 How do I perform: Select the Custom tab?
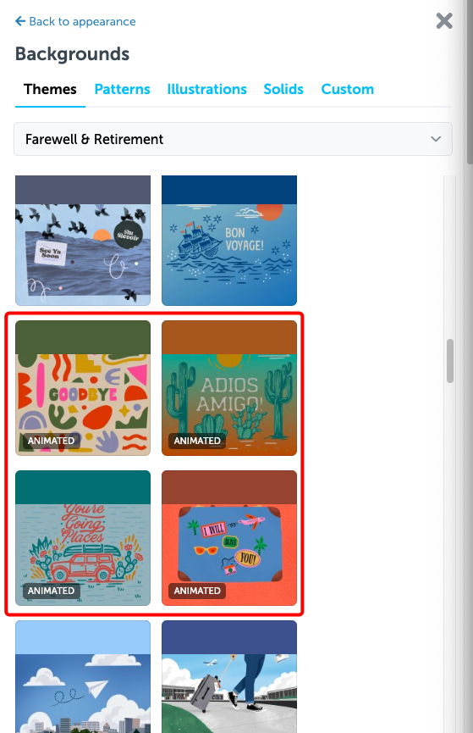(x=348, y=89)
